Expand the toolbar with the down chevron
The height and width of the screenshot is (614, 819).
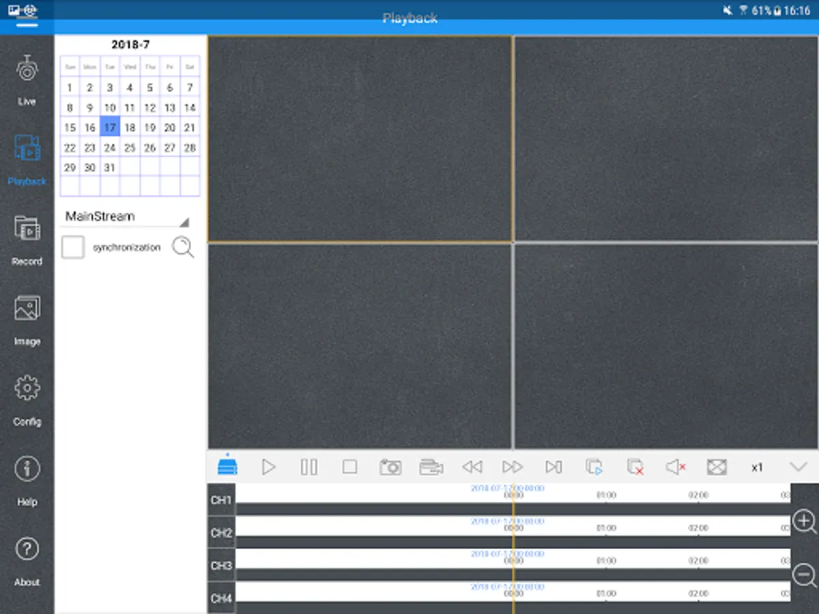[798, 467]
